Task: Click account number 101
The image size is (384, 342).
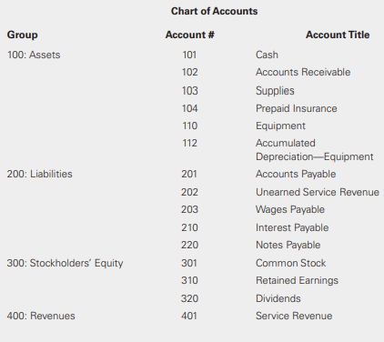Action: (x=189, y=55)
